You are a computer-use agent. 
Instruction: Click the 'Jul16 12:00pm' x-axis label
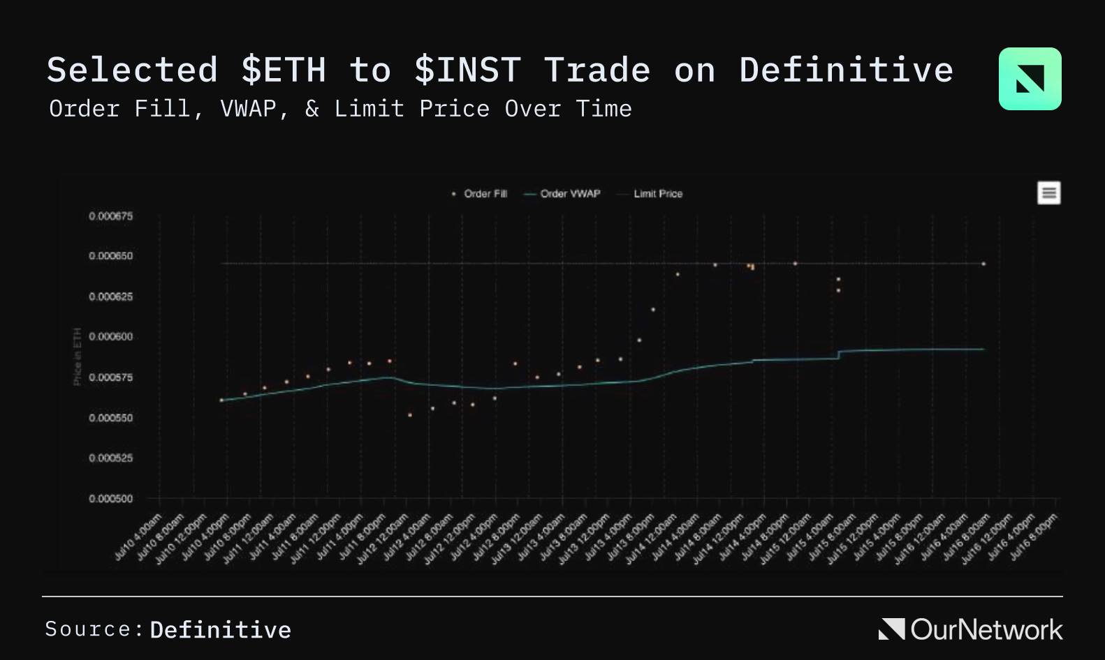click(988, 538)
